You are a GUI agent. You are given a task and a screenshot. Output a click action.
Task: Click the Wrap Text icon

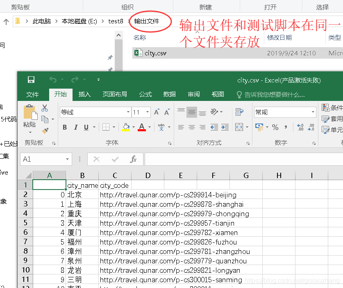point(239,112)
